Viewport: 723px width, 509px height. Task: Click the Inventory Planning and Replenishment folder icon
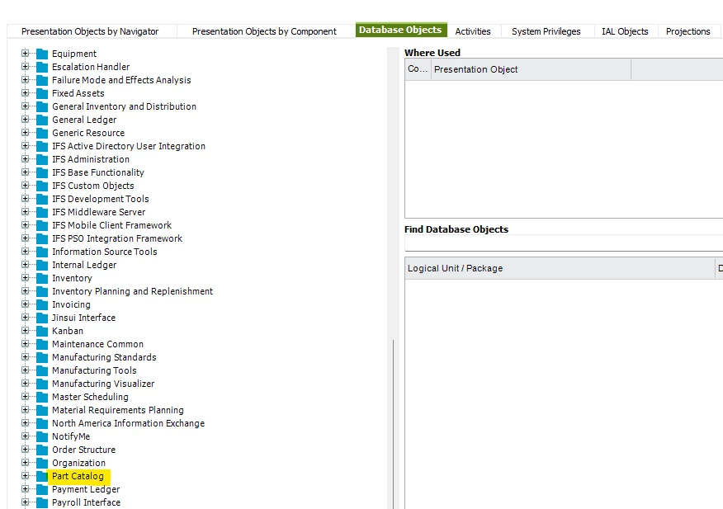point(42,291)
